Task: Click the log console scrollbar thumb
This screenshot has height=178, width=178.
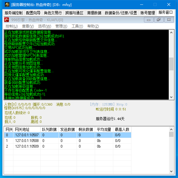Action: pyautogui.click(x=171, y=64)
